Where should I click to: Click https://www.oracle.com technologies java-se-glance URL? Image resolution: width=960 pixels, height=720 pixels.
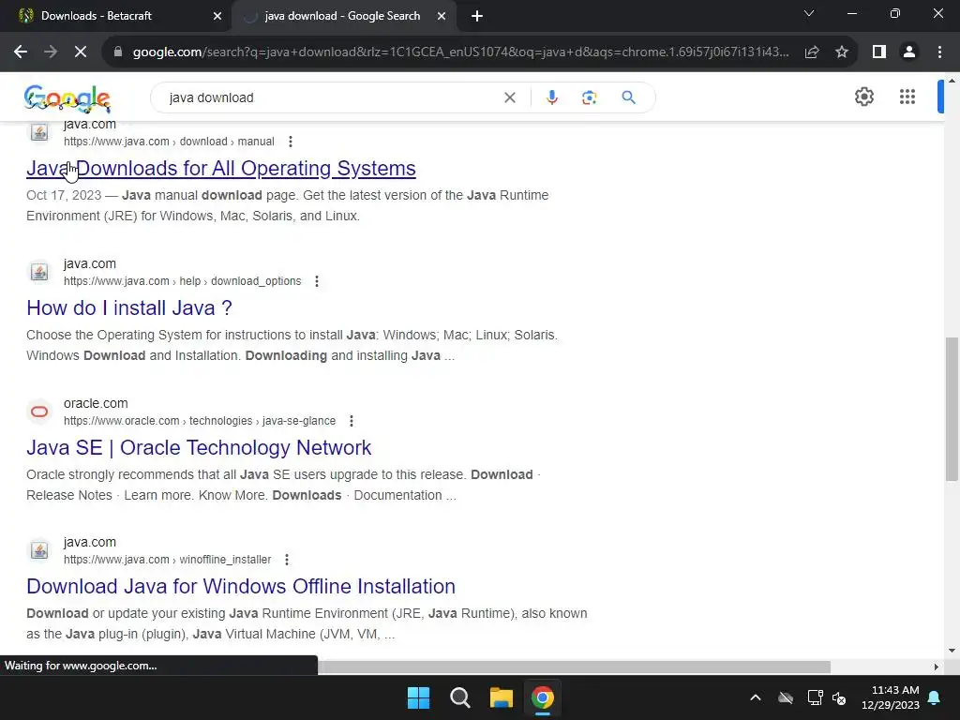click(200, 421)
